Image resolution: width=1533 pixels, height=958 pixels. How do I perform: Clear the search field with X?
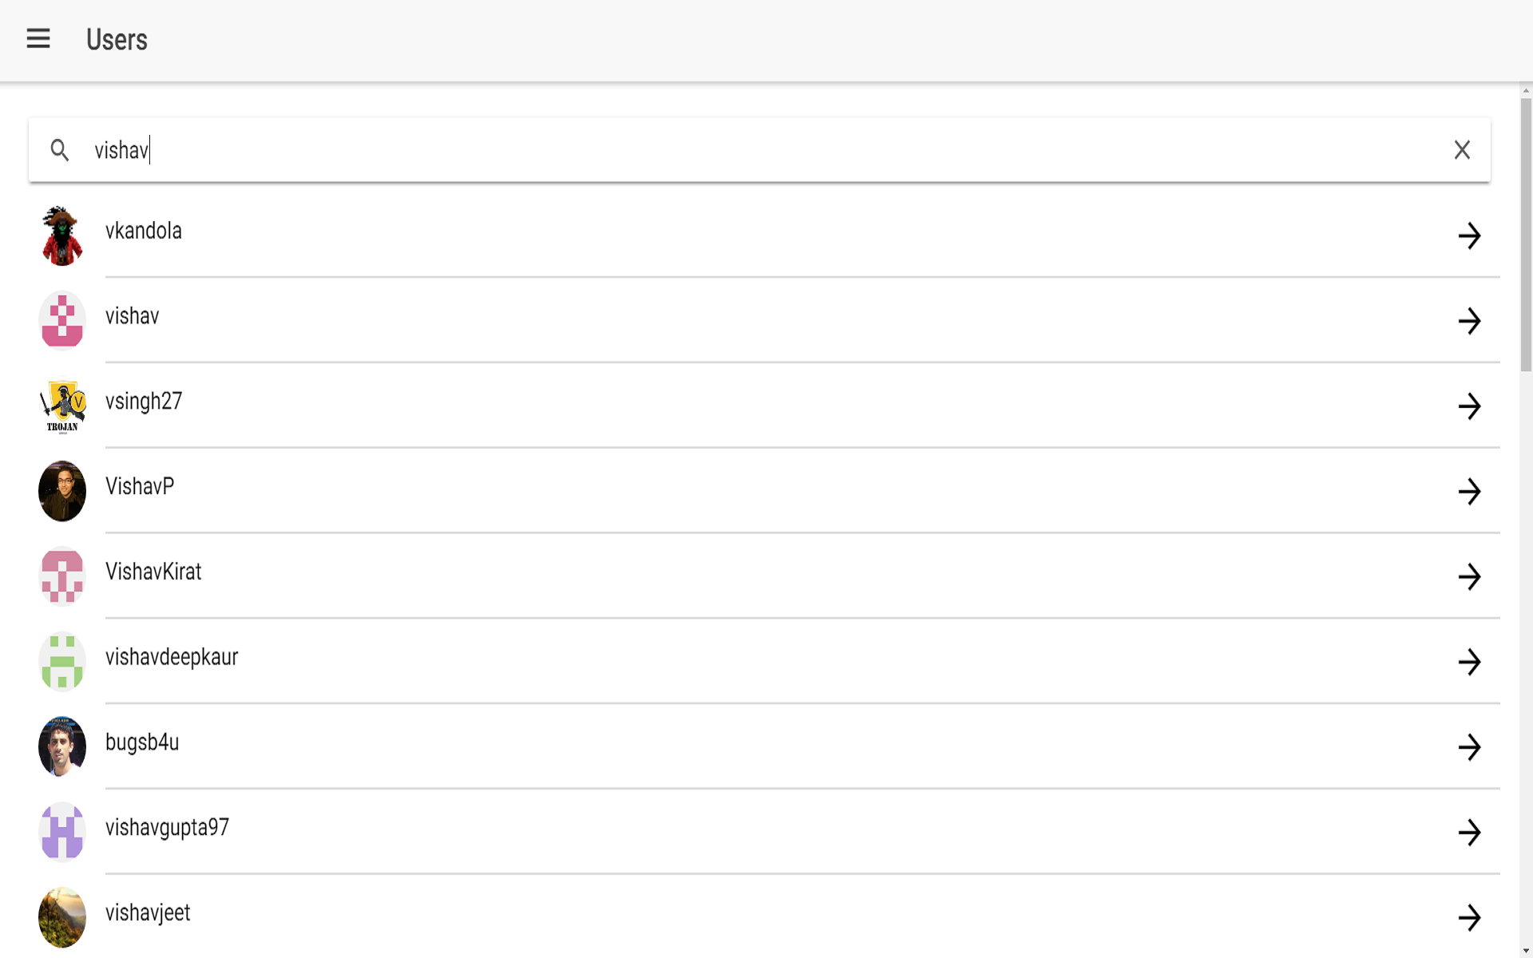coord(1461,150)
